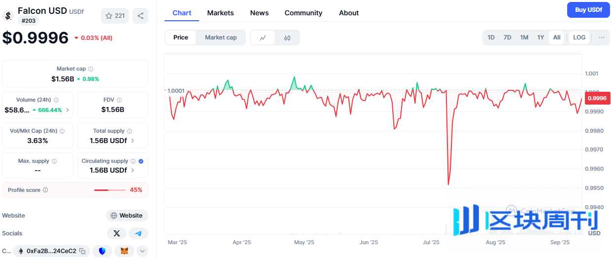
Task: Show Profile score info tooltip
Action: click(45, 190)
